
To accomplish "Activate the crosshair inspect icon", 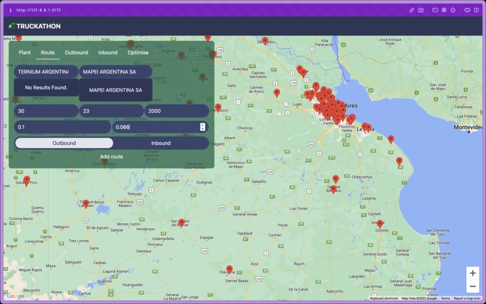I will 453,10.
